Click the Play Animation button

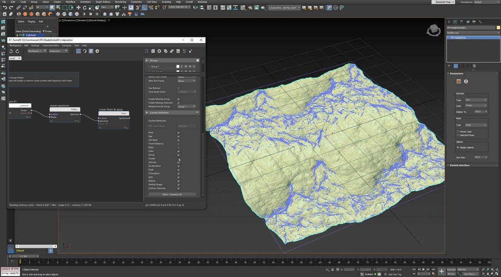(x=424, y=269)
